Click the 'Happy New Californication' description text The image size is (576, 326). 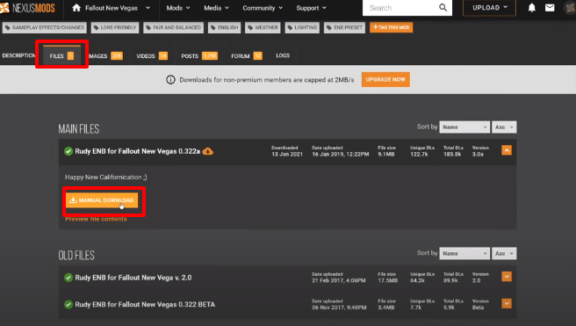105,177
